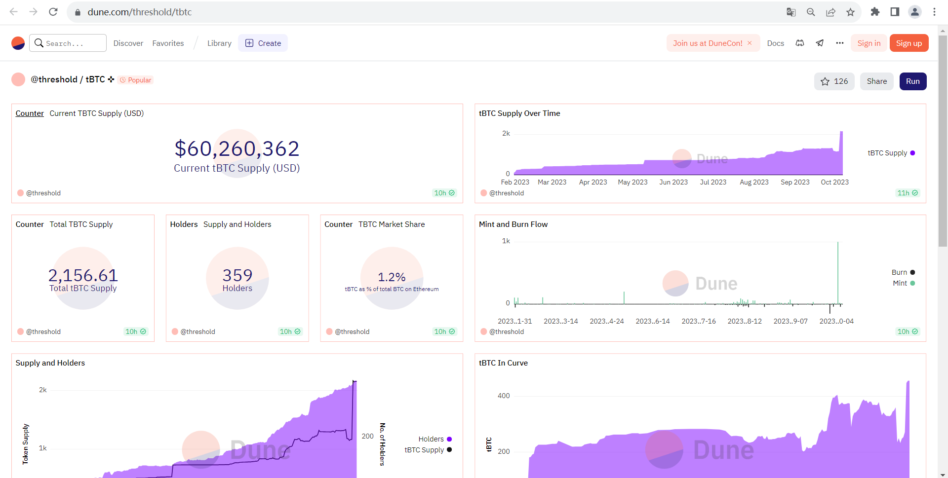Click the Supply and Holders chart title
This screenshot has height=478, width=948.
click(50, 363)
